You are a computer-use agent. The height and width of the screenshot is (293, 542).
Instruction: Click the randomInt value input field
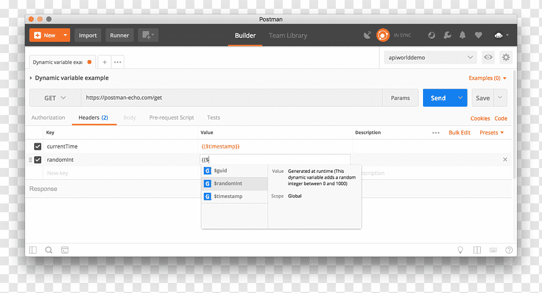click(x=275, y=160)
